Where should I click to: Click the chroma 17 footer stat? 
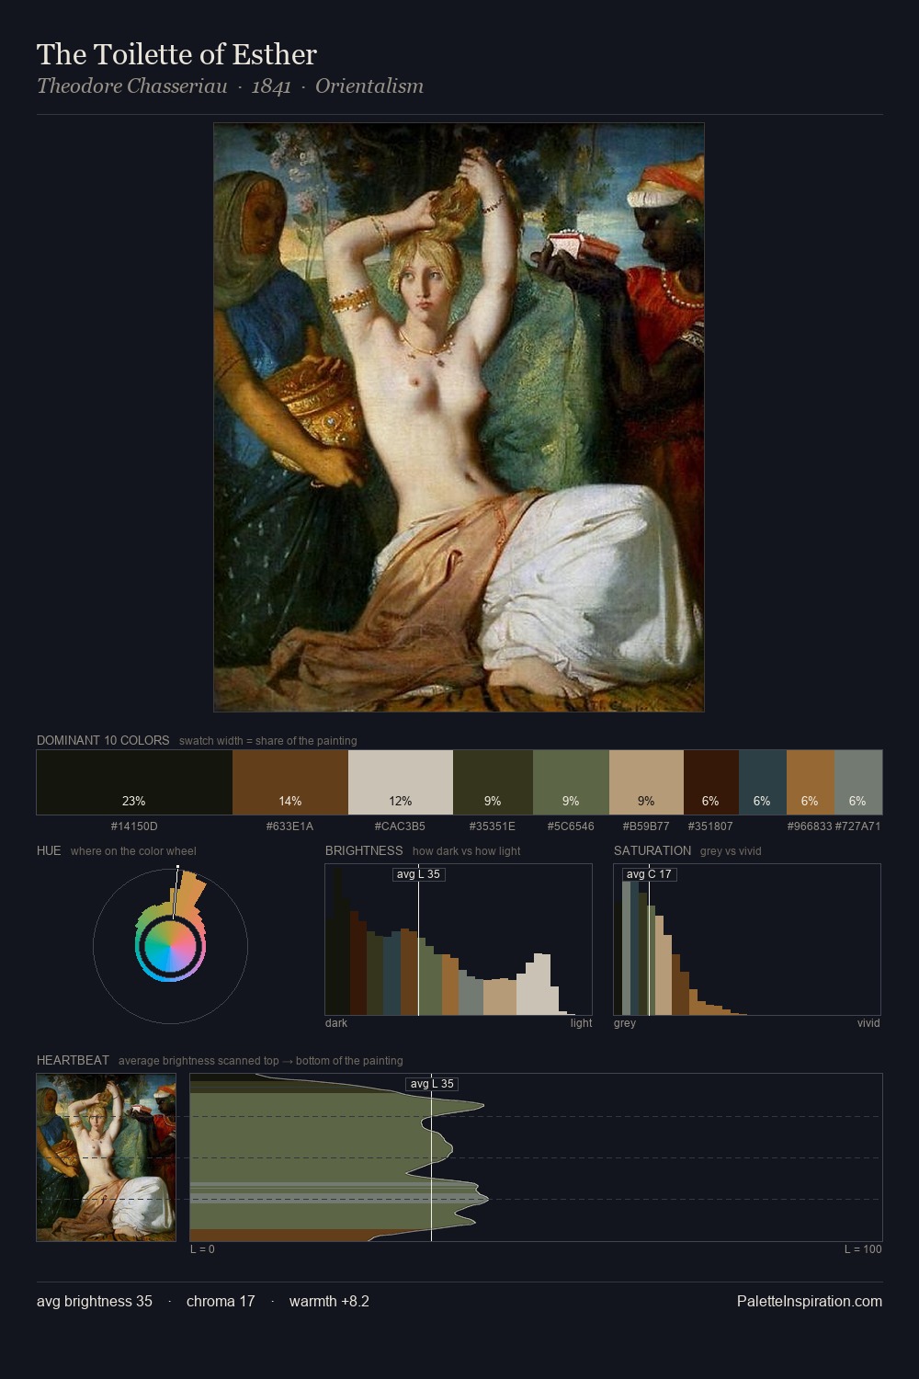point(221,1301)
